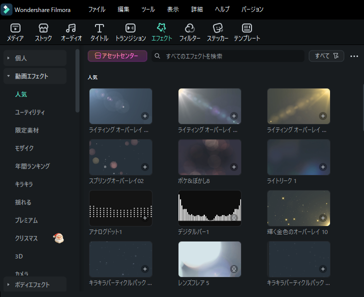364x297 pixels.
Task: Select ライトリーク 1 thumbnail
Action: click(298, 157)
